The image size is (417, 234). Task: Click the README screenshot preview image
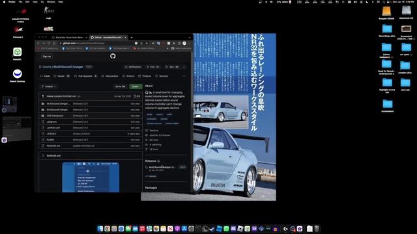[91, 177]
